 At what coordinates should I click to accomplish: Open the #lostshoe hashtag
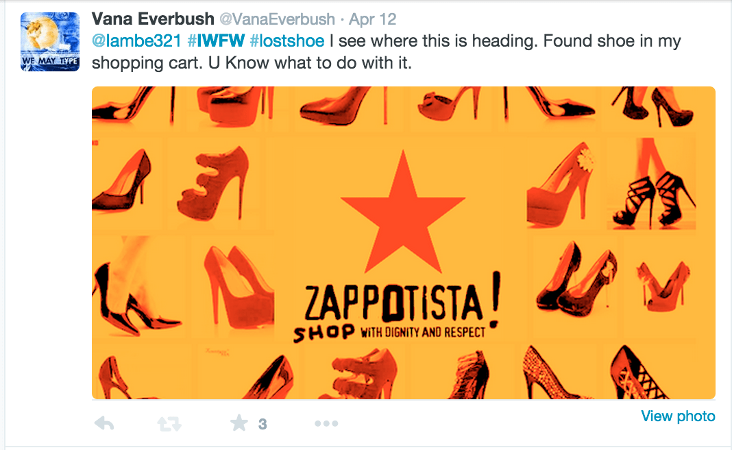[x=287, y=41]
